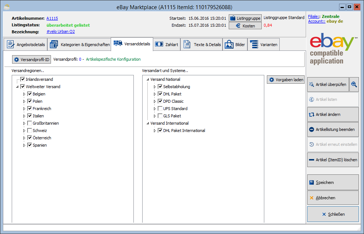Switch to Kategorien & Eigenschaften tab
364x234 pixels.
click(x=80, y=45)
